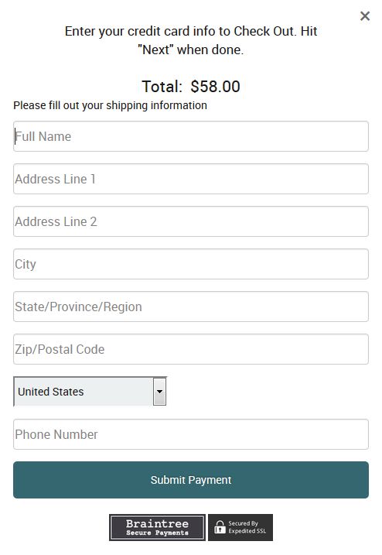Click into the Address Line 2 box
The width and height of the screenshot is (382, 555).
(x=191, y=221)
